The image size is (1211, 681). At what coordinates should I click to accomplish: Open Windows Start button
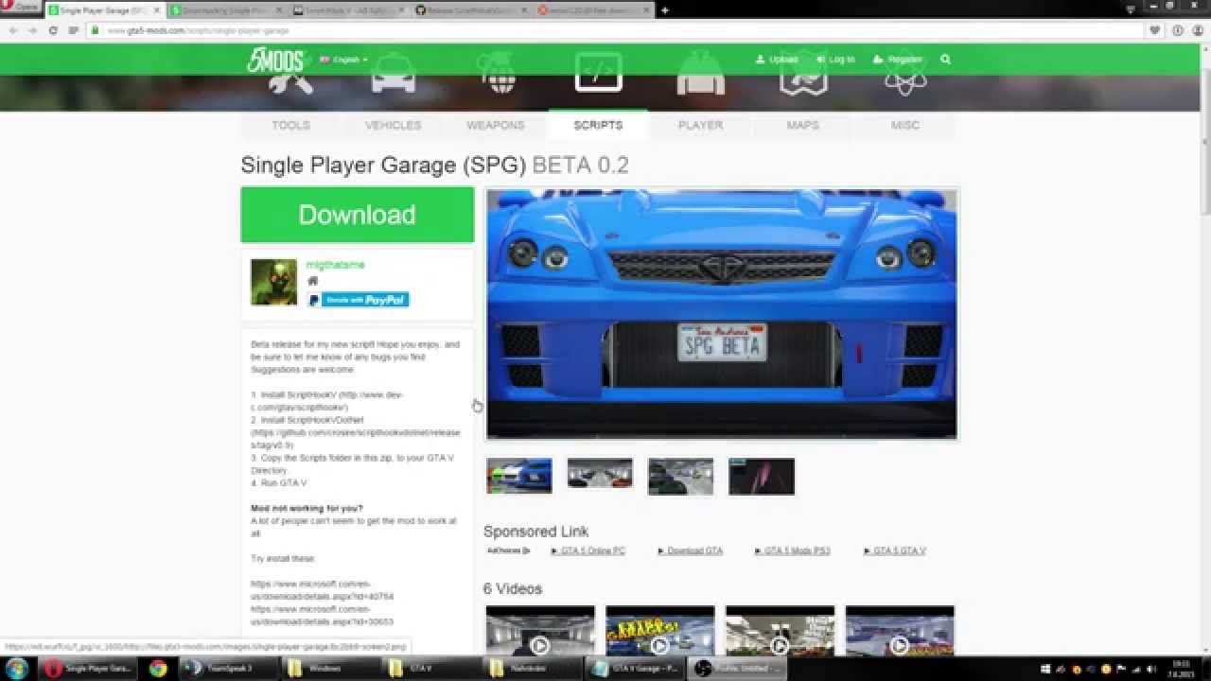click(18, 668)
